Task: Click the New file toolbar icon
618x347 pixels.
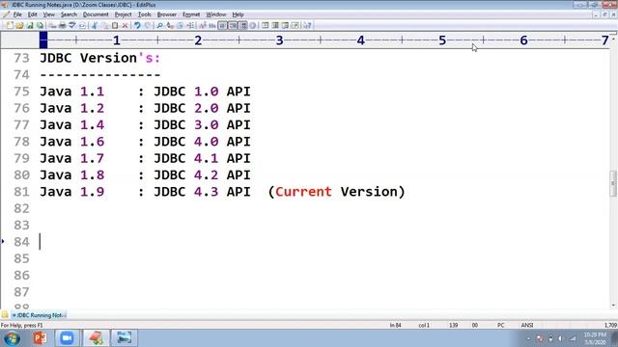Action: 10,26
